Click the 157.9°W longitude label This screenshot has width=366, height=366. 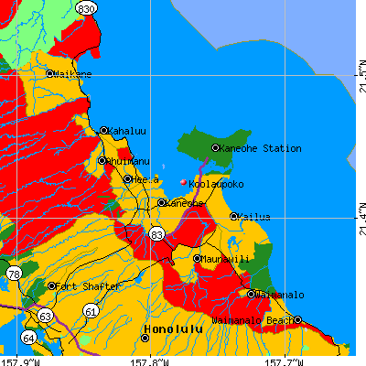(19, 362)
